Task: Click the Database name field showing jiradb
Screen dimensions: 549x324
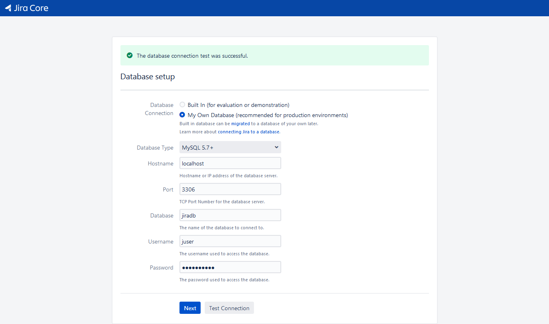Action: tap(230, 215)
